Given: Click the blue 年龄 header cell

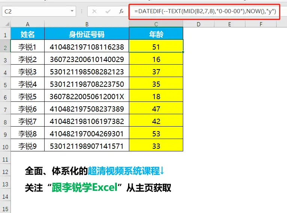Looking at the screenshot, I should [156, 35].
